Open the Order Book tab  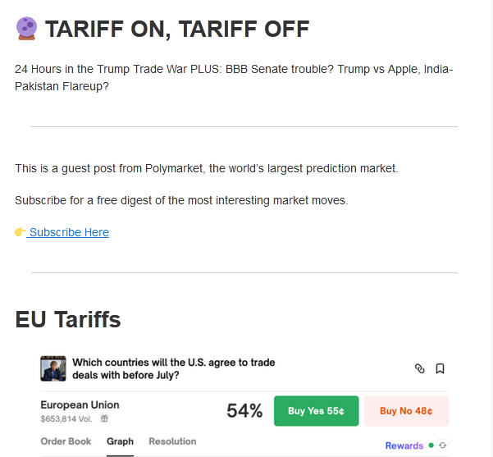(66, 441)
